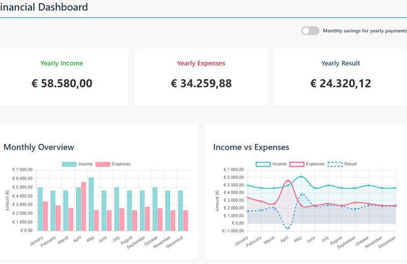This screenshot has height=264, width=407.
Task: Click the € 34.259,88 expenses value
Action: point(201,83)
